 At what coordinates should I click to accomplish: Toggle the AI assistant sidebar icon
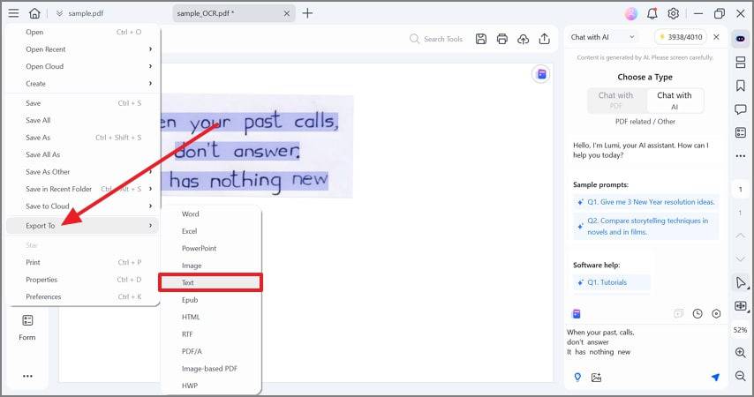(x=741, y=39)
